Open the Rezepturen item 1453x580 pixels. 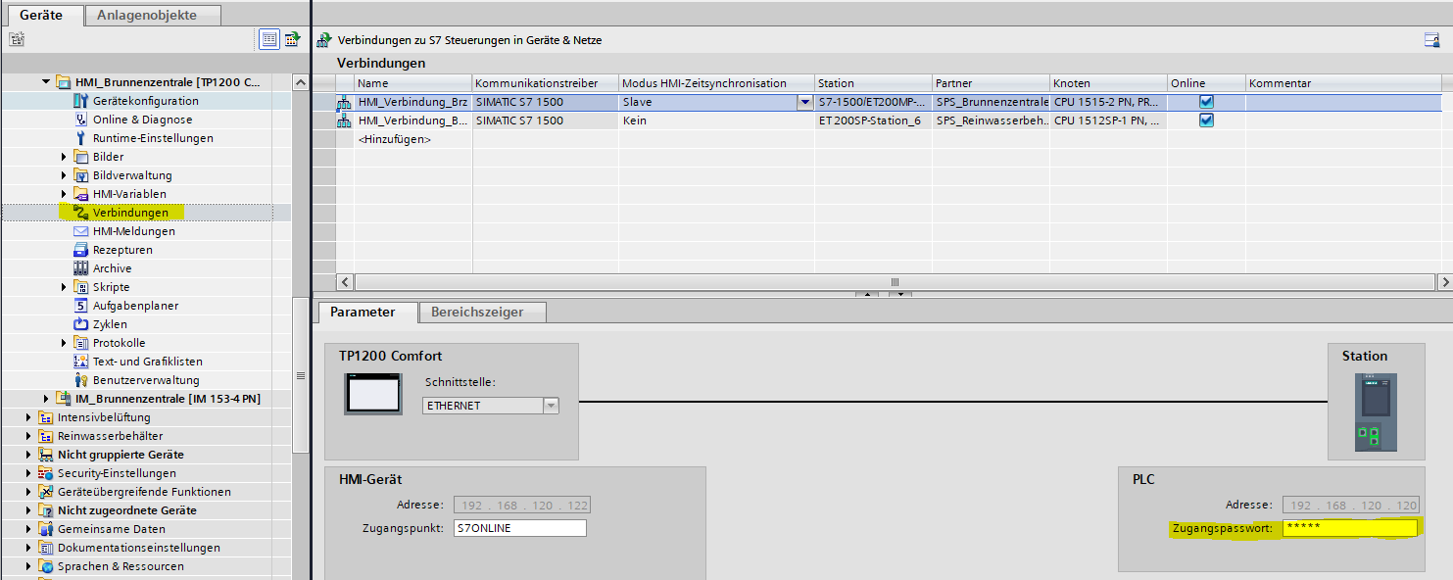[122, 250]
